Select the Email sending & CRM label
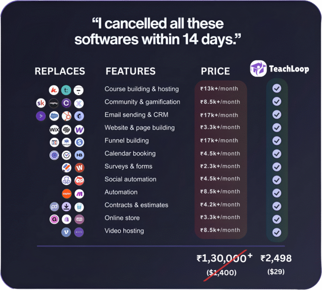 [137, 115]
